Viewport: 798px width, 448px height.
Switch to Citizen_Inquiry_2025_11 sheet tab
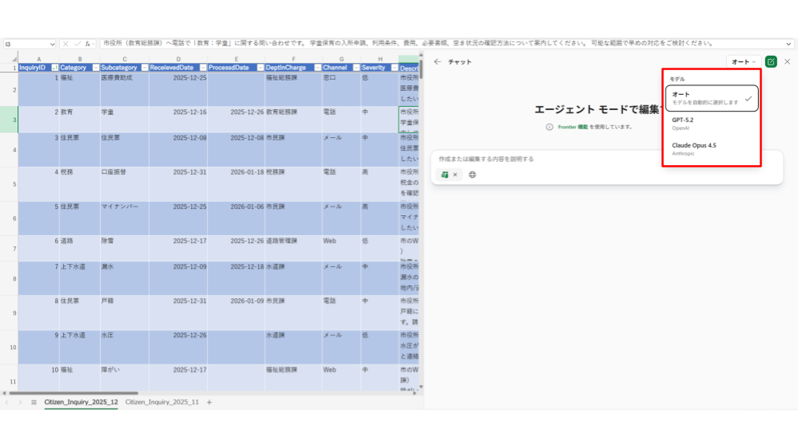(x=162, y=403)
